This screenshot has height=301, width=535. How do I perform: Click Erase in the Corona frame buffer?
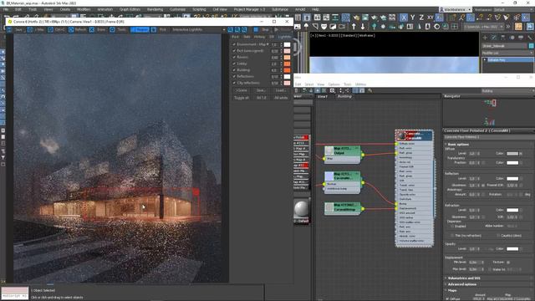pos(98,30)
